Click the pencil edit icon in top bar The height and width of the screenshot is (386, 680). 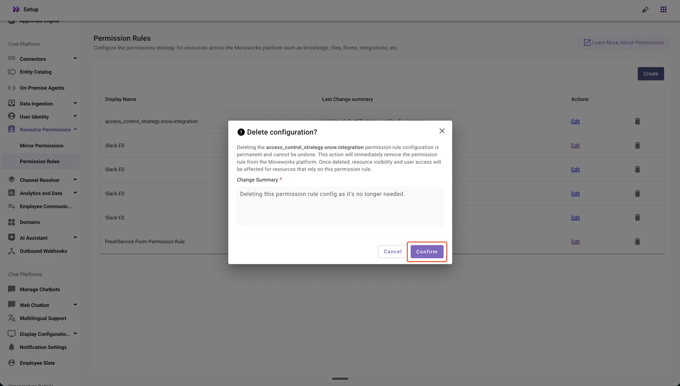tap(645, 9)
